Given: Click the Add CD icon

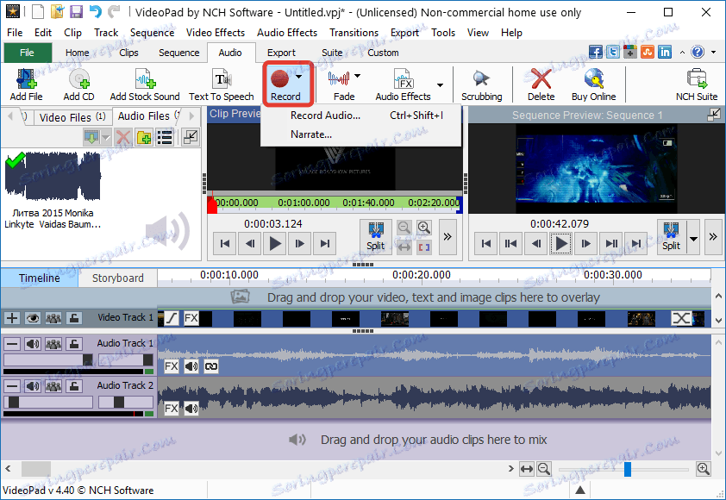Looking at the screenshot, I should (x=78, y=80).
